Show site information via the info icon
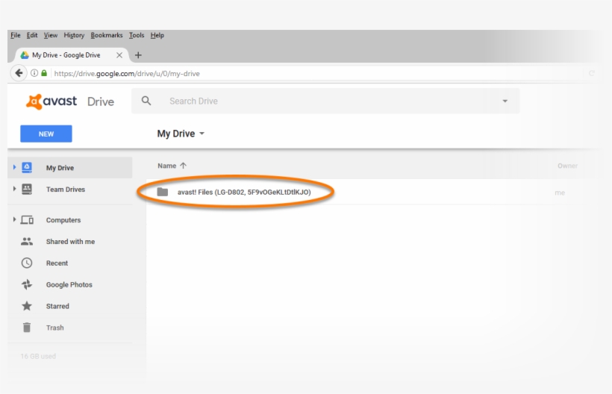This screenshot has width=612, height=394. (x=34, y=73)
